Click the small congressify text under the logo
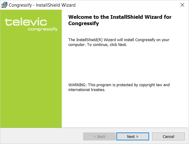 [43, 29]
